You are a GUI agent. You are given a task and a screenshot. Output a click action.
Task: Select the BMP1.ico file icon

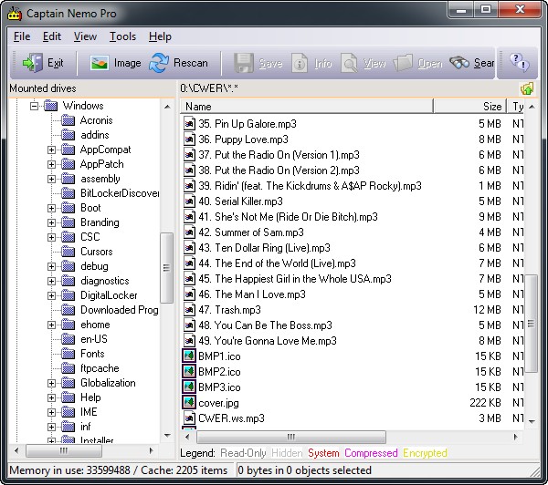coord(190,356)
